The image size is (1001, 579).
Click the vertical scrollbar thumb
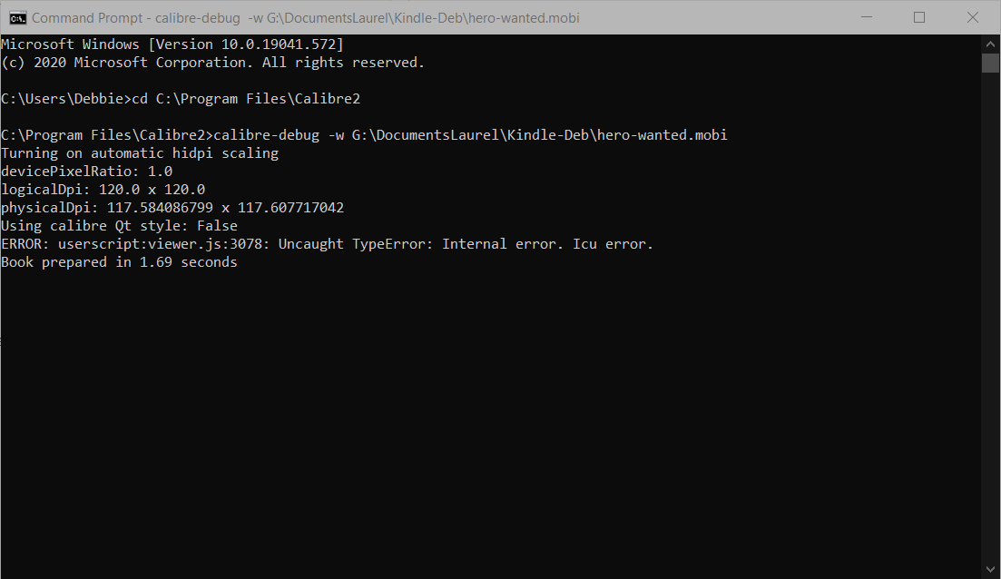990,62
